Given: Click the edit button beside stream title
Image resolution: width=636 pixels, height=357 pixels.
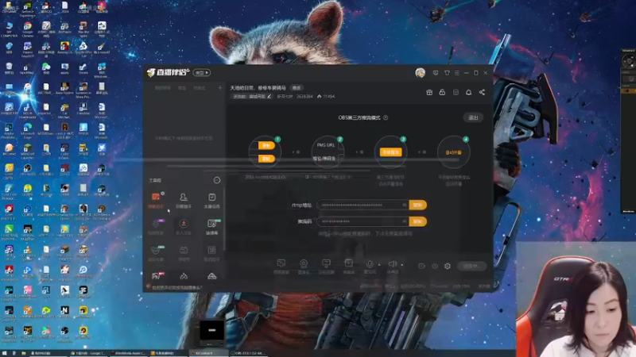Looking at the screenshot, I should pyautogui.click(x=297, y=88).
